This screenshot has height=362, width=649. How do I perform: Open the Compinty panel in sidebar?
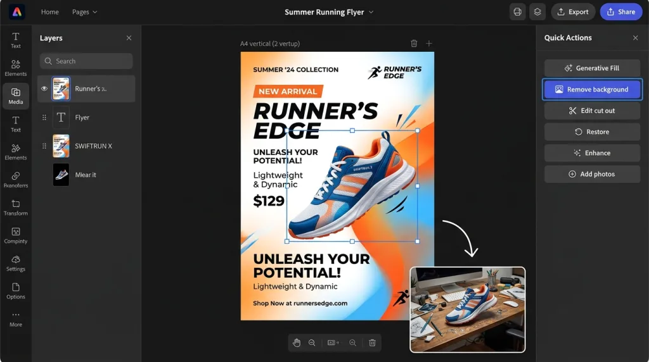tap(16, 235)
